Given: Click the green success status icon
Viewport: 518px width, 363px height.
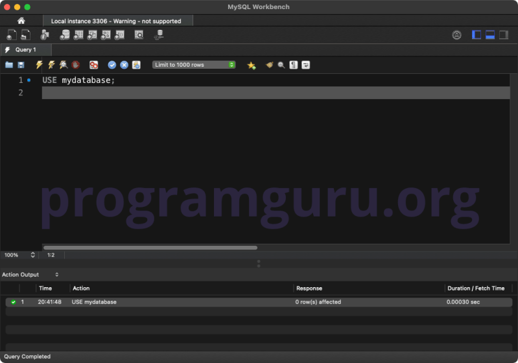Looking at the screenshot, I should point(13,302).
